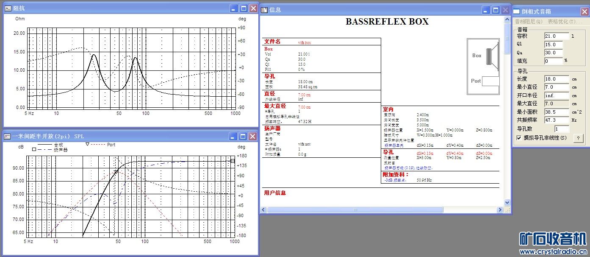Click the 用户信息 section heading
Screen dimensions: 590x257
(x=275, y=193)
